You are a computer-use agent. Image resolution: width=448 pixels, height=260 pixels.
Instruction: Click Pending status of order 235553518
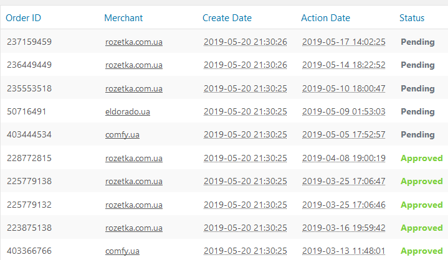coord(417,89)
